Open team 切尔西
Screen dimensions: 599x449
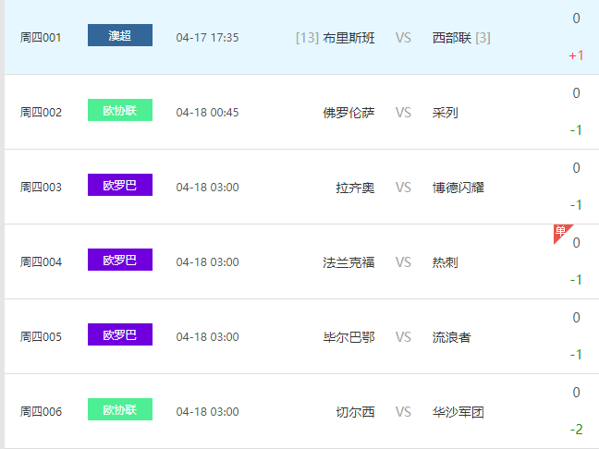point(355,412)
